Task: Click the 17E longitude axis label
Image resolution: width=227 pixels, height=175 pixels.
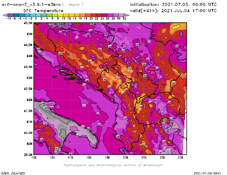Action: pos(71,157)
